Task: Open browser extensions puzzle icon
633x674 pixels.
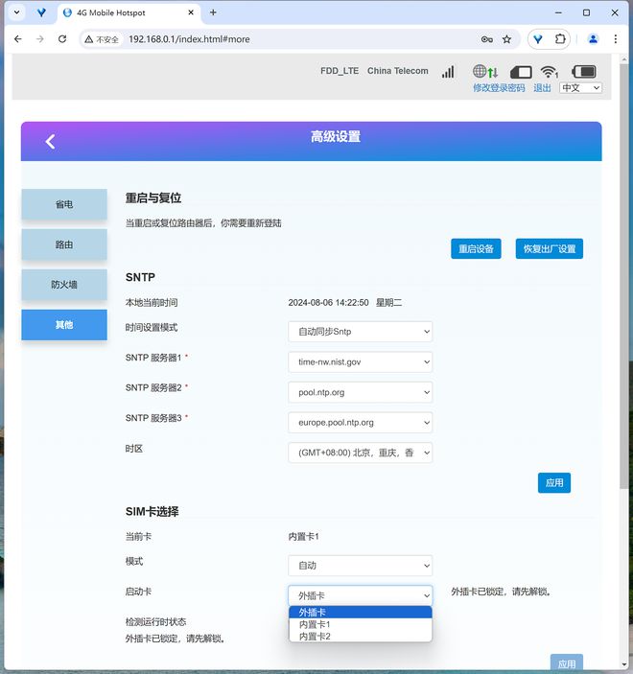Action: (560, 39)
